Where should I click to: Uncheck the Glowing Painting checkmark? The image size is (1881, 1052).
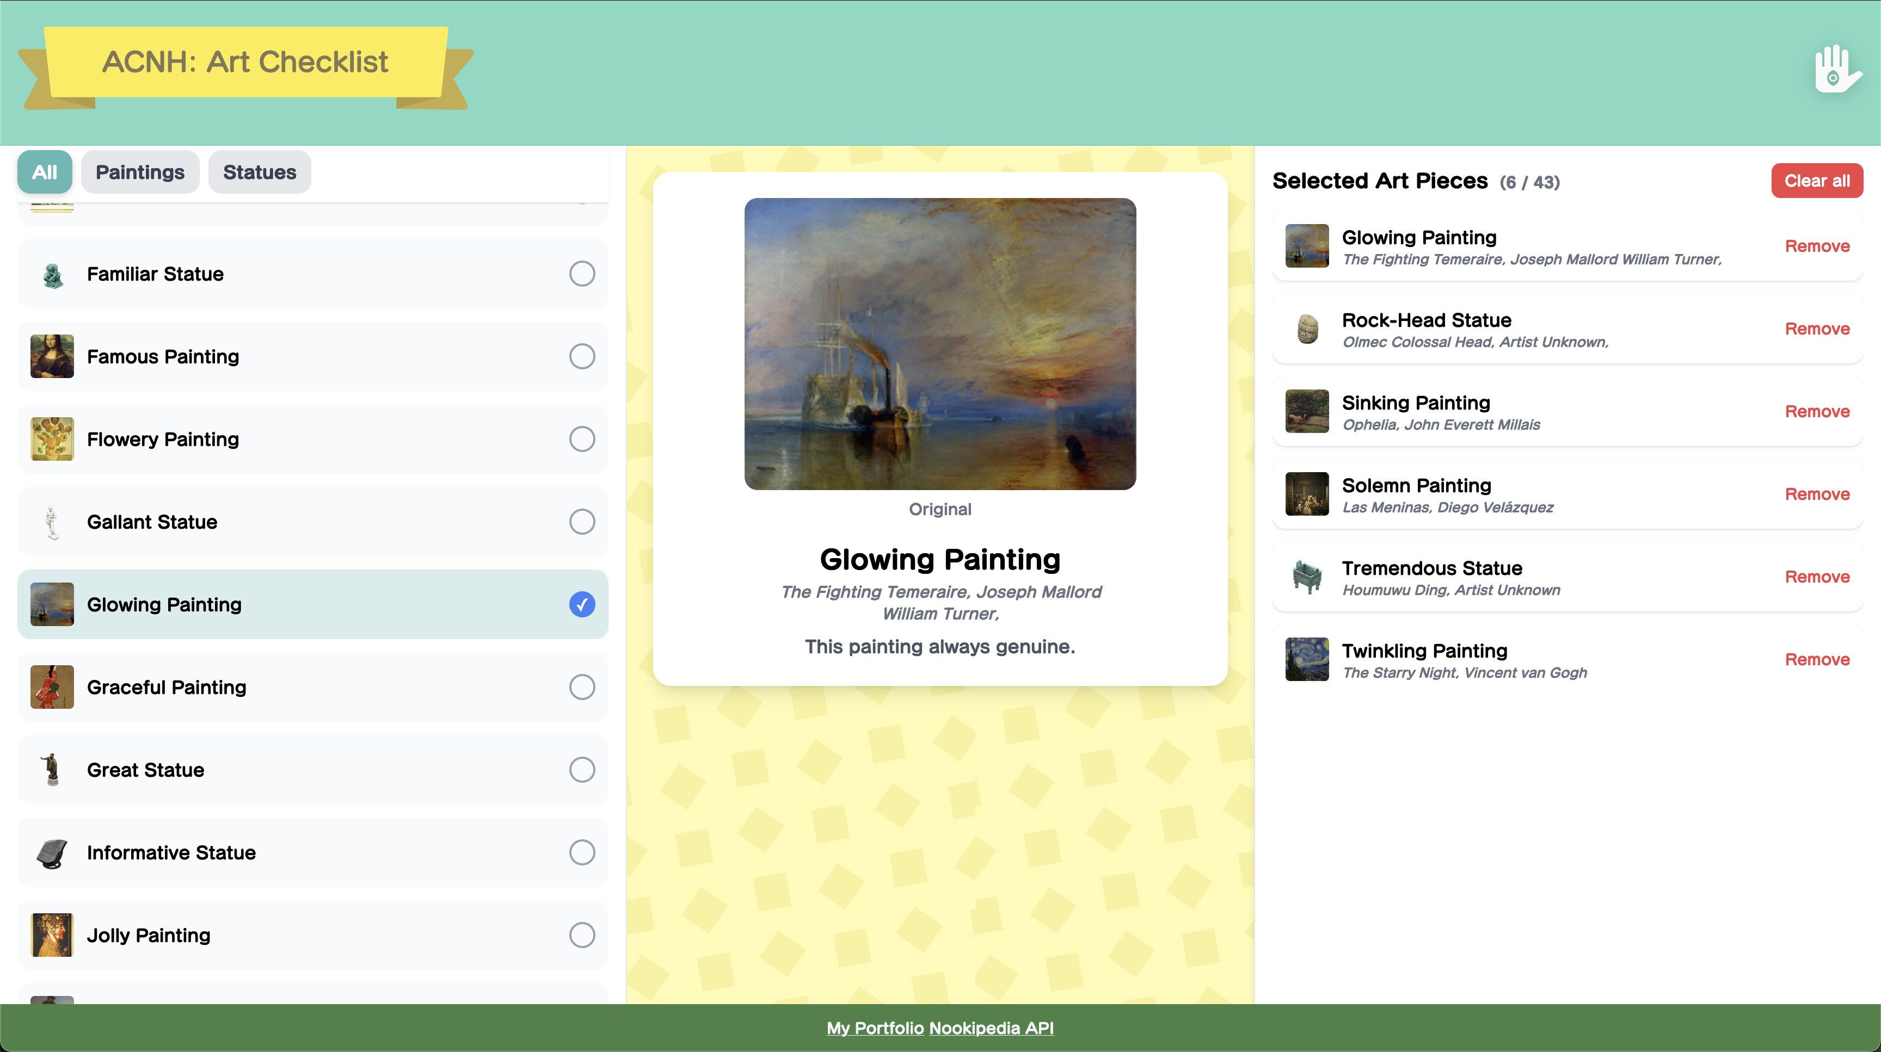[581, 604]
